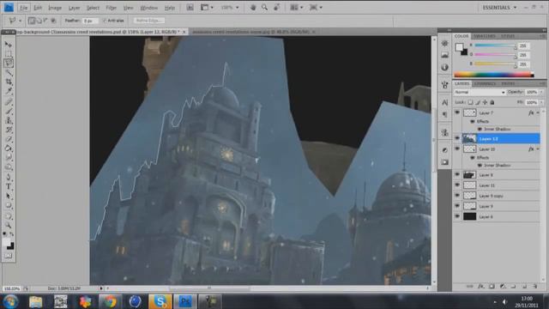Open the File menu
This screenshot has width=549, height=309.
[23, 8]
